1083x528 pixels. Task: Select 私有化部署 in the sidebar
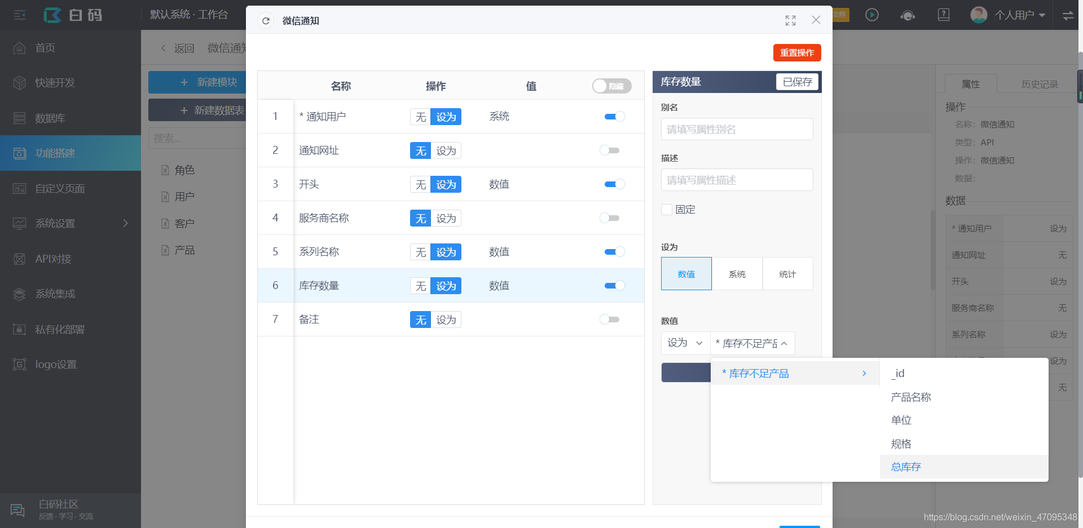click(x=58, y=329)
